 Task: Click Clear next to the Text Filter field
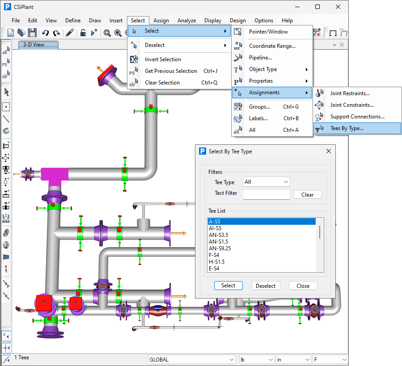coord(307,194)
